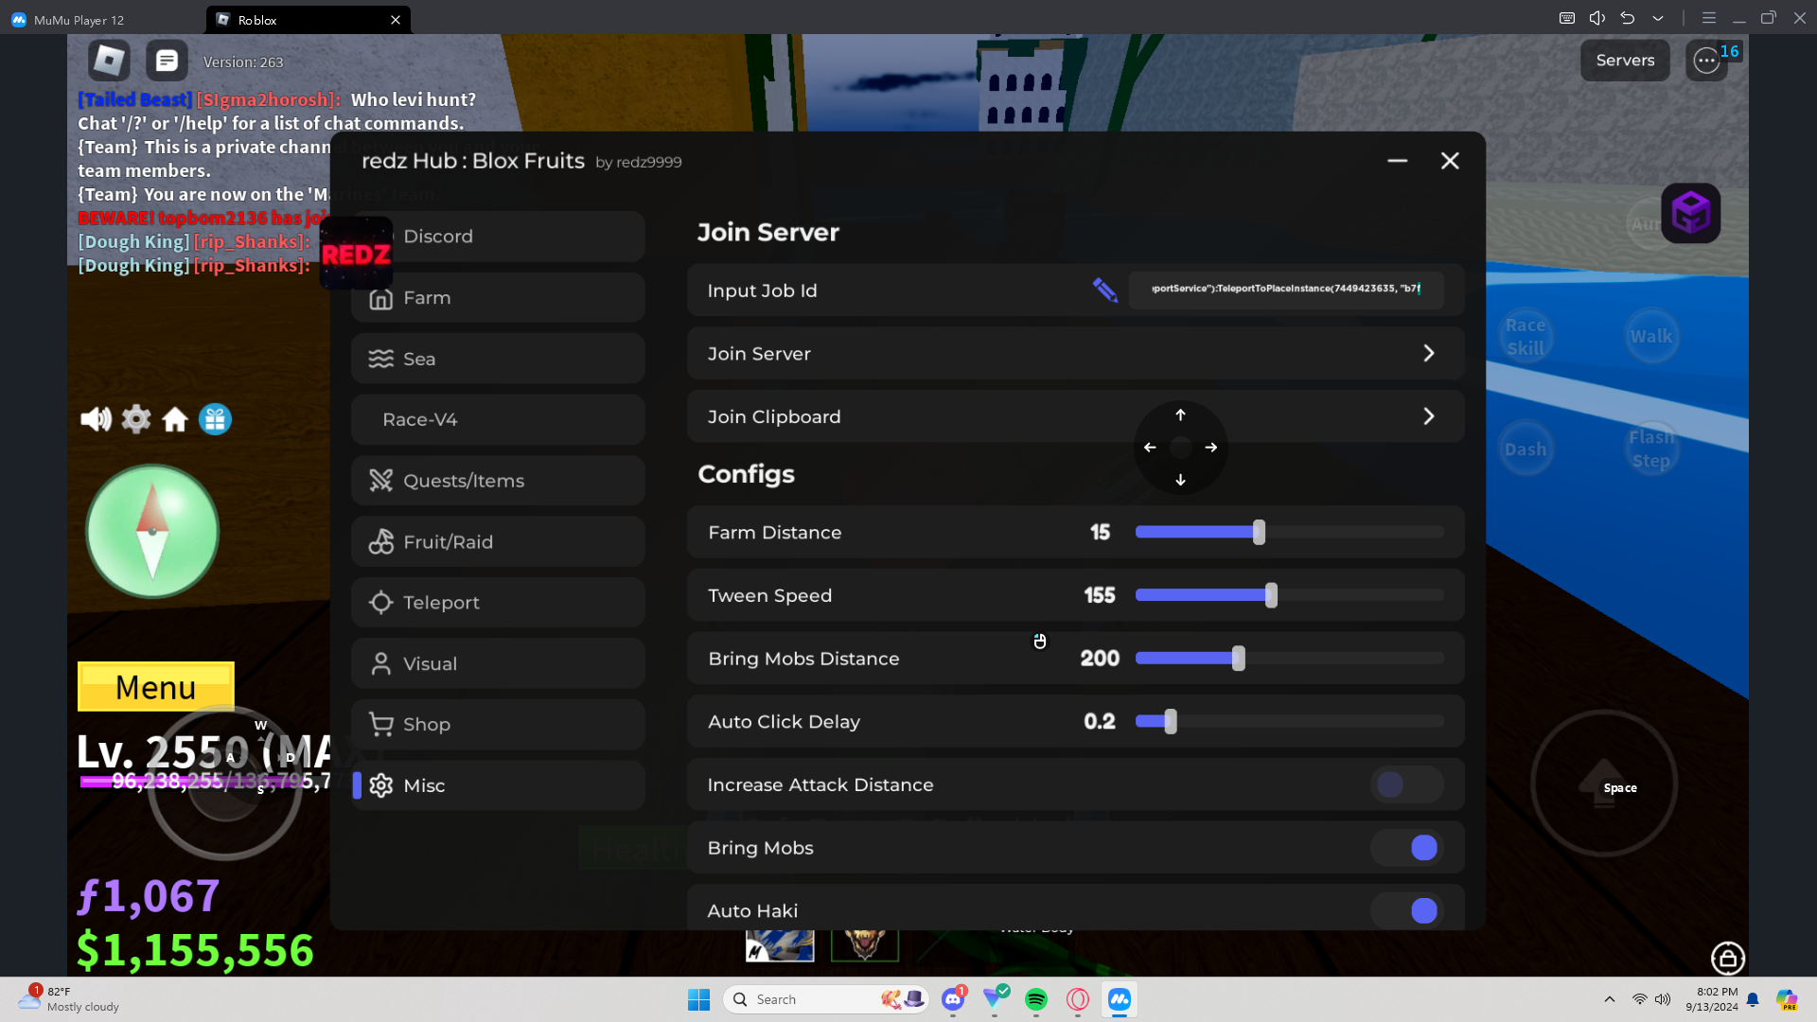Click the MuMu volume toolbar icon
This screenshot has height=1022, width=1817.
(x=1597, y=18)
